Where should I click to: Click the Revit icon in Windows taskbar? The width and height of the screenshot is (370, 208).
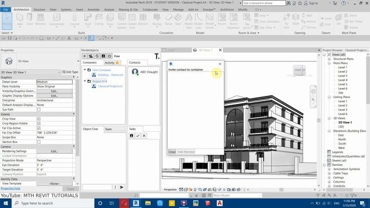136,203
